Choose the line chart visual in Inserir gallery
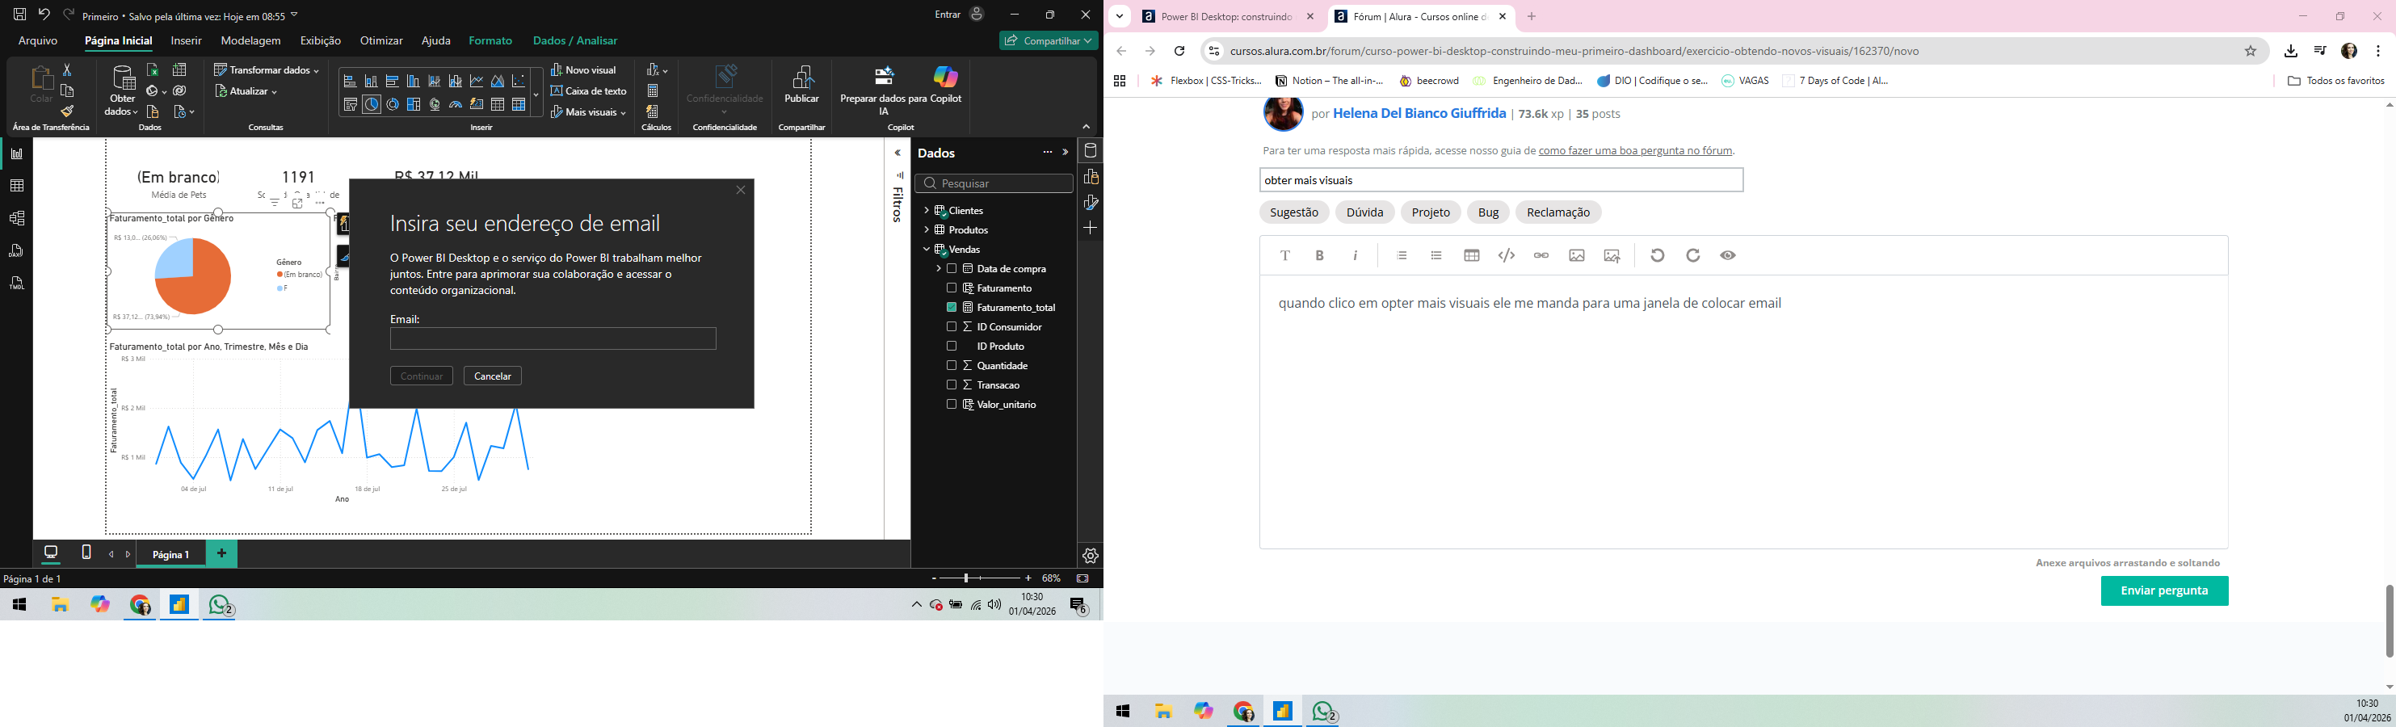This screenshot has height=727, width=2396. (x=477, y=81)
